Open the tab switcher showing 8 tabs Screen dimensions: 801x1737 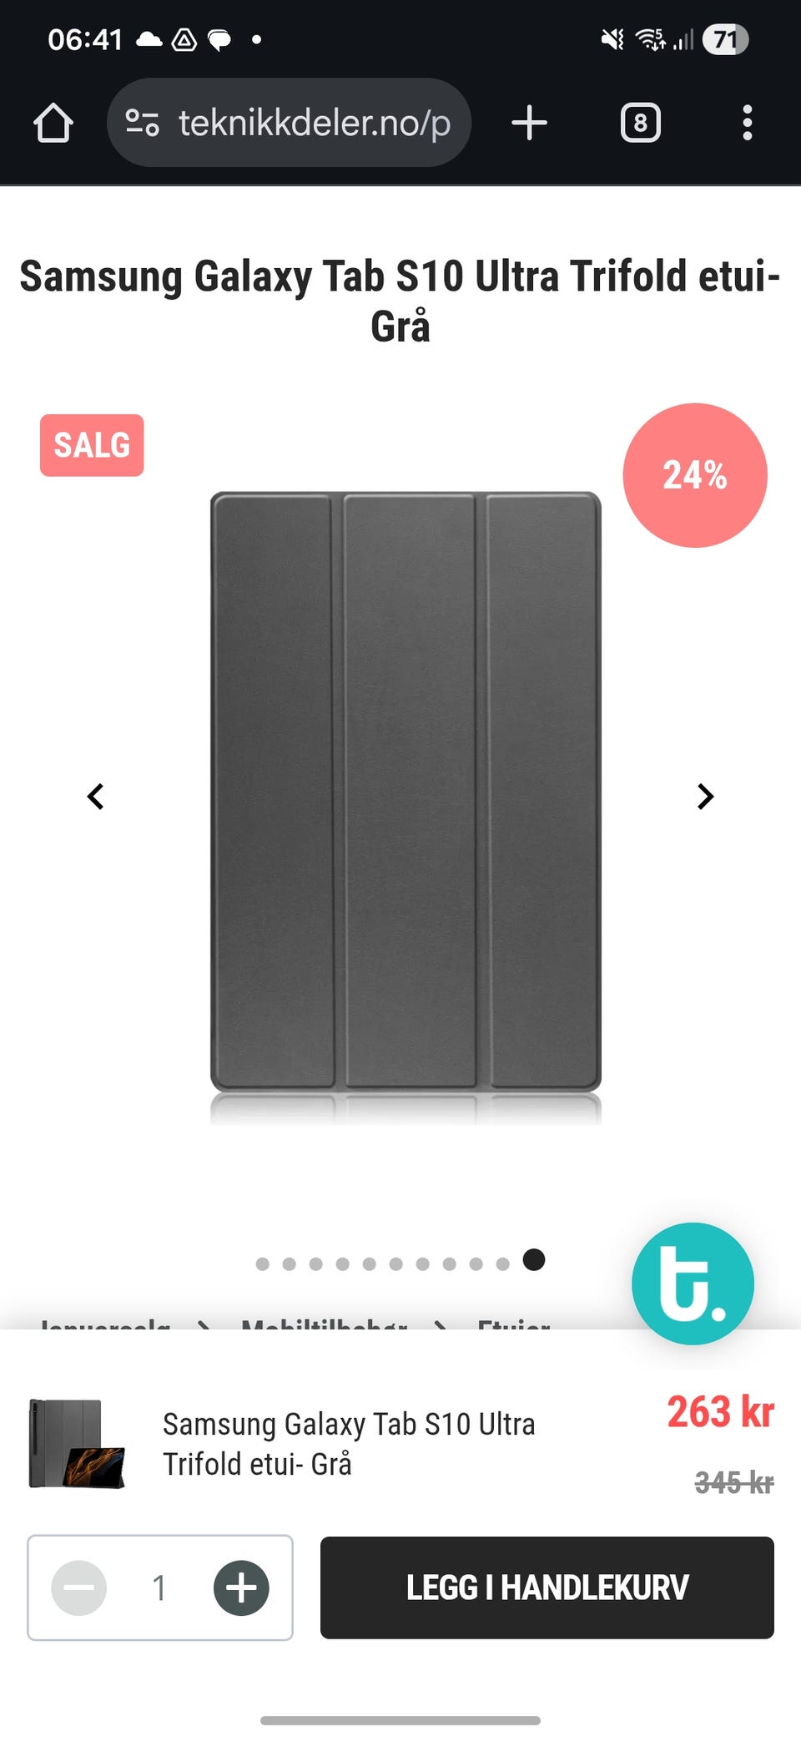click(x=640, y=123)
